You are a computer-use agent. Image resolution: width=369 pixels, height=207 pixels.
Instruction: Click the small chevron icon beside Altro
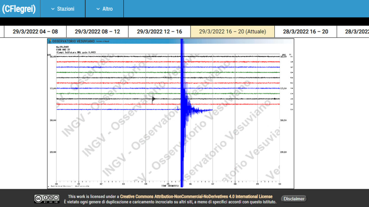click(x=98, y=9)
